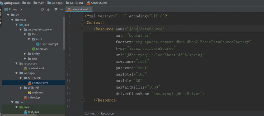Select the context.xml editor tab
The image size is (264, 116).
pyautogui.click(x=79, y=9)
